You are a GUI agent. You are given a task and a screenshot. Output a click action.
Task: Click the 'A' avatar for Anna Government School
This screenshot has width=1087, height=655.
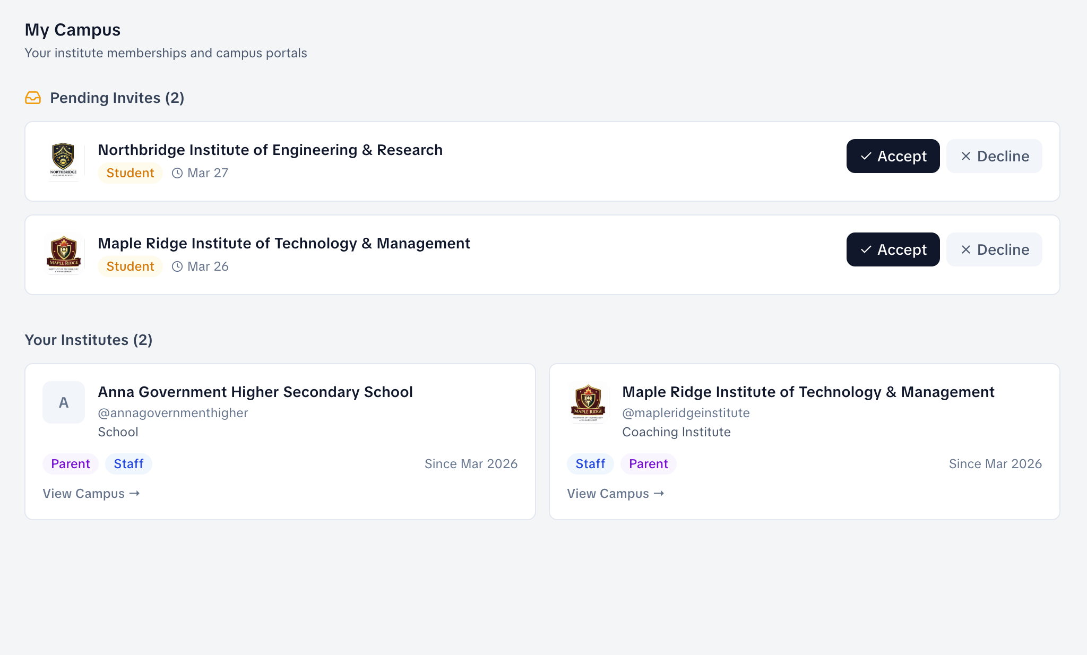coord(64,402)
